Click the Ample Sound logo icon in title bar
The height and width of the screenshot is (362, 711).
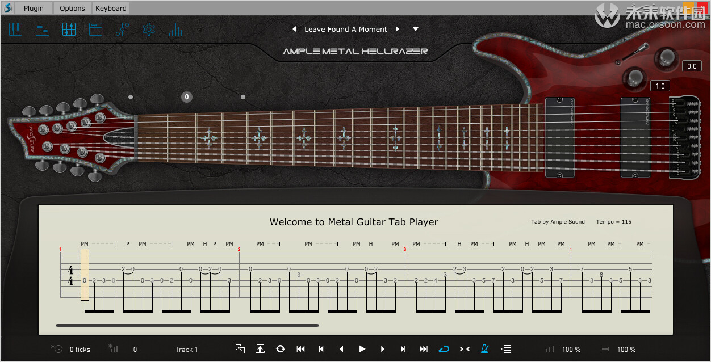[7, 8]
